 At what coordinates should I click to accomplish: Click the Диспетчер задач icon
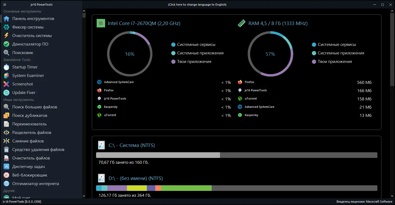[x=6, y=167]
